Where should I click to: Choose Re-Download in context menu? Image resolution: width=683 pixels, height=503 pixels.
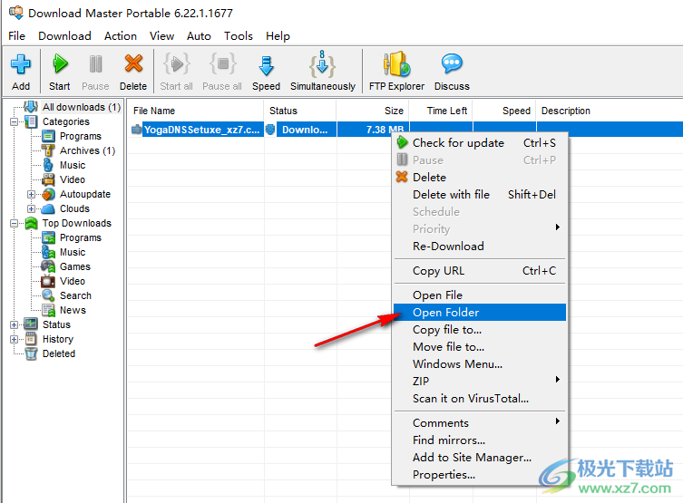(480, 247)
